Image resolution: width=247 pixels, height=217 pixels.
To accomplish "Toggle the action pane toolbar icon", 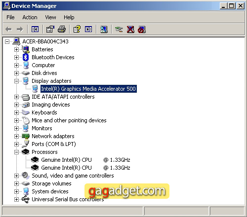I will pyautogui.click(x=88, y=30).
